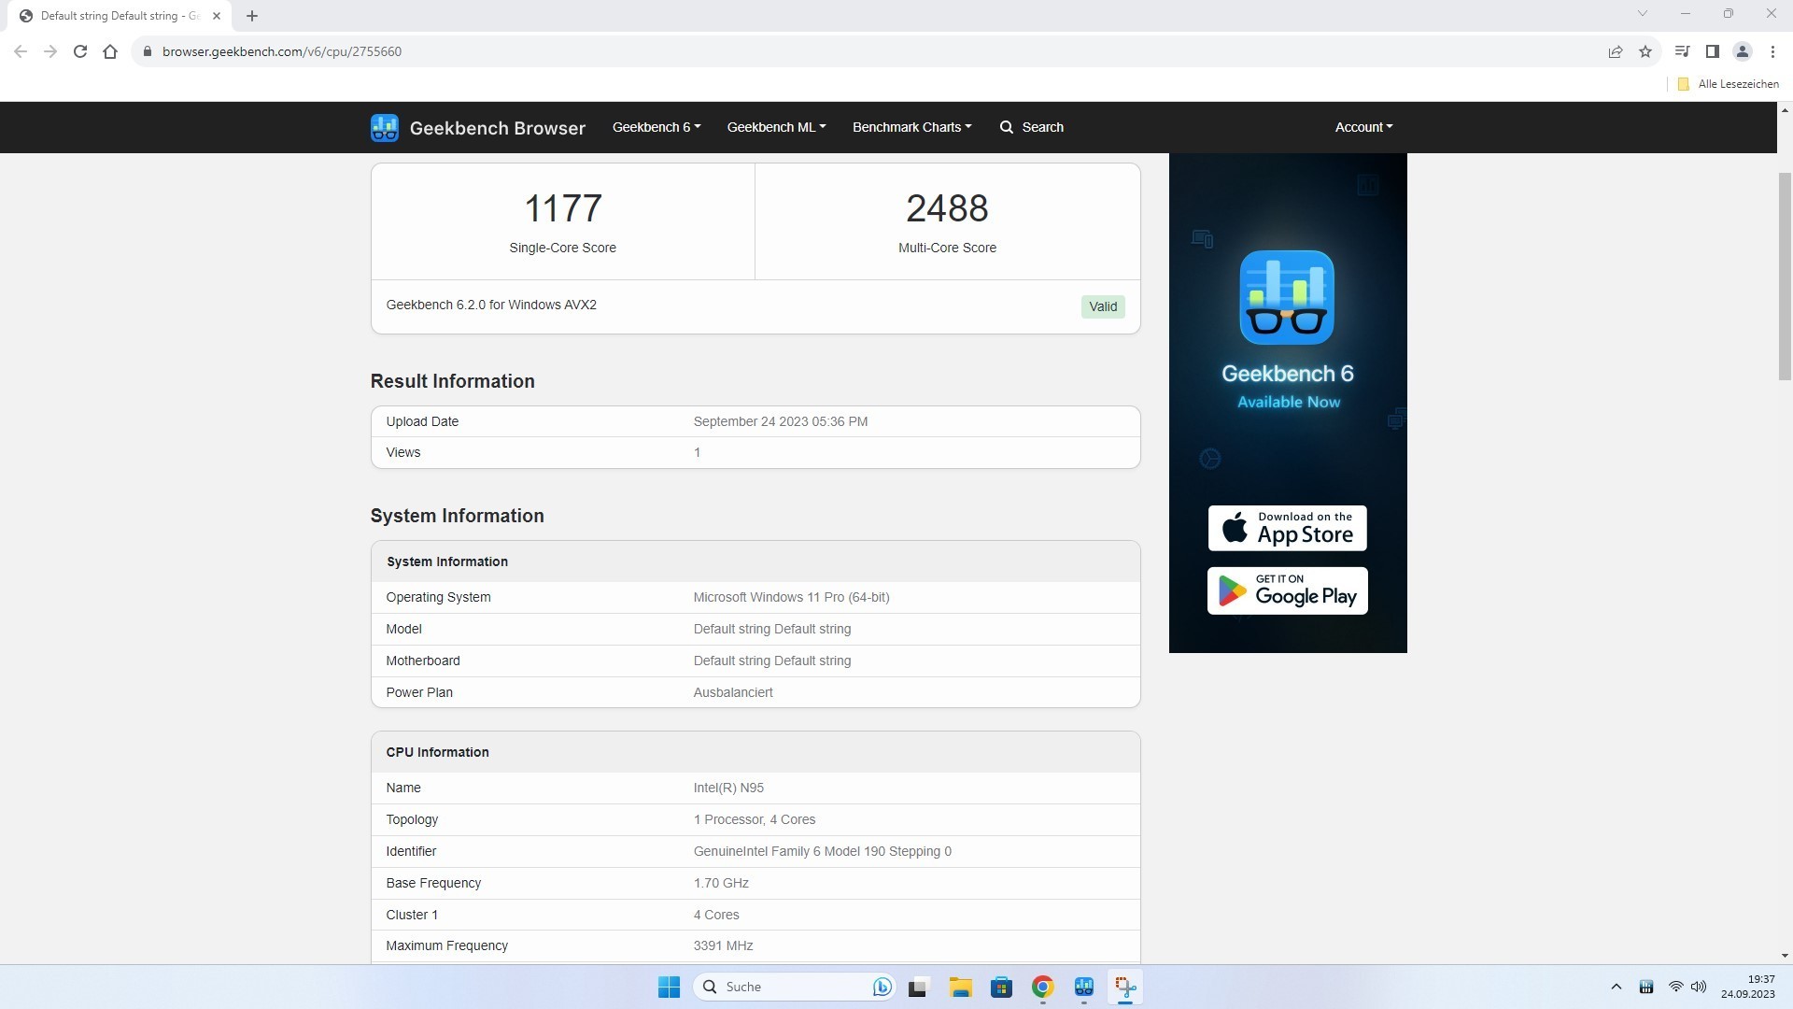Open Geekbench app on taskbar

(1084, 987)
